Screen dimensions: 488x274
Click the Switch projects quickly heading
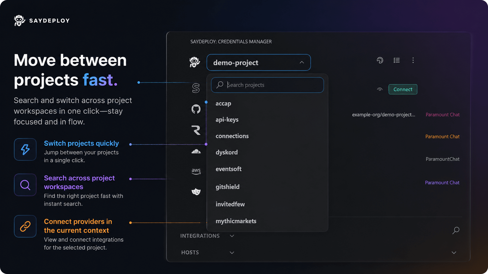pyautogui.click(x=81, y=143)
